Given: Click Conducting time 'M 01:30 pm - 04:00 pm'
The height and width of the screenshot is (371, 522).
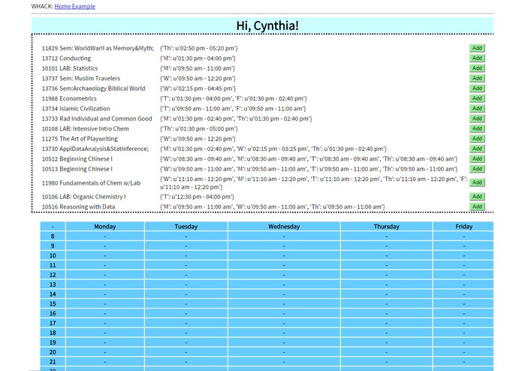Looking at the screenshot, I should [x=198, y=59].
